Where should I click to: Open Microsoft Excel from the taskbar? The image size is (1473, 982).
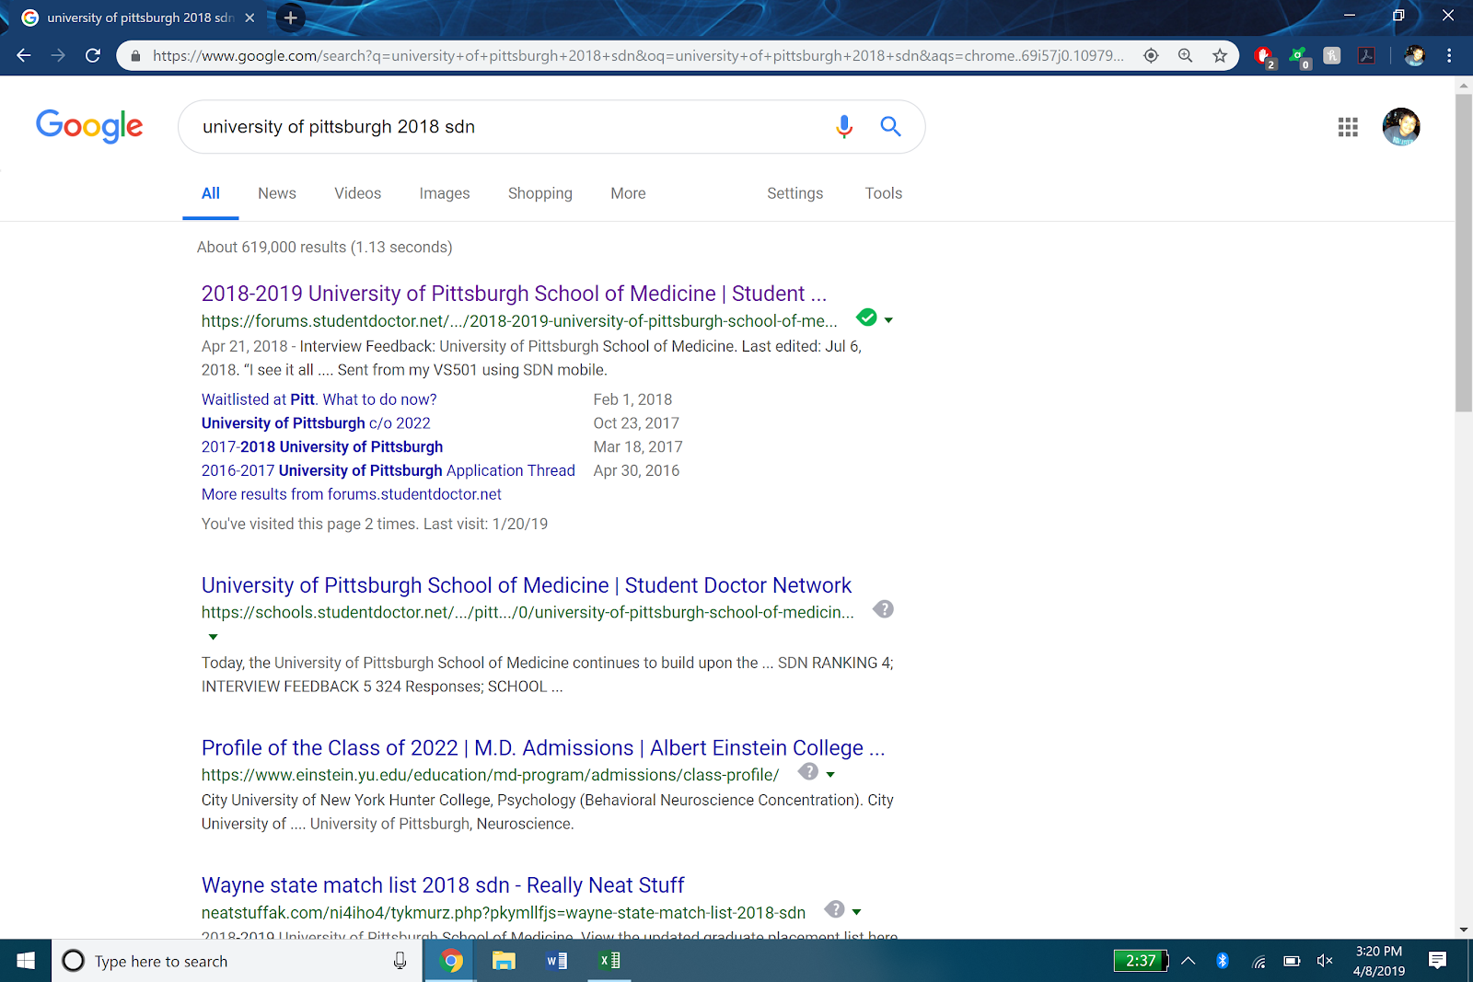click(x=609, y=961)
